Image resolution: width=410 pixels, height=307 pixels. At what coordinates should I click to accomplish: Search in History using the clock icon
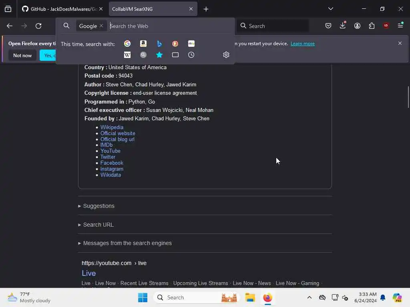pos(191,55)
